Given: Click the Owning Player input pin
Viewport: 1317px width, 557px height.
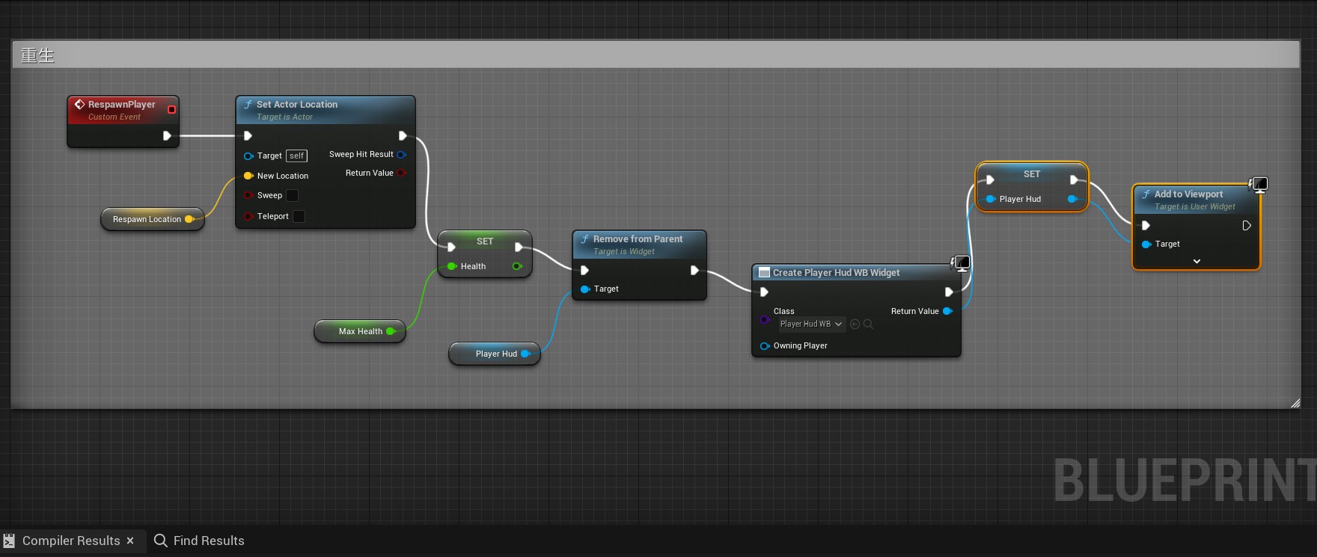Looking at the screenshot, I should click(764, 346).
